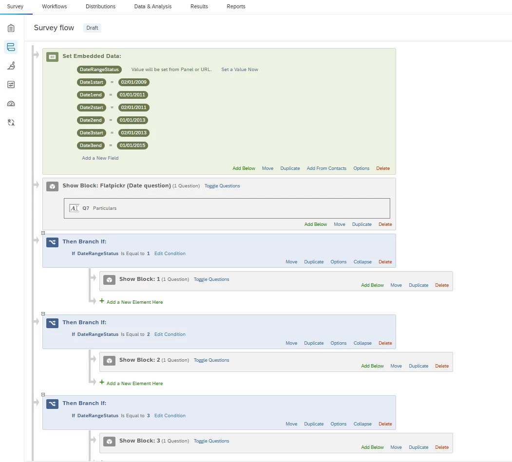Click the Show Block 3 cube icon

109,442
